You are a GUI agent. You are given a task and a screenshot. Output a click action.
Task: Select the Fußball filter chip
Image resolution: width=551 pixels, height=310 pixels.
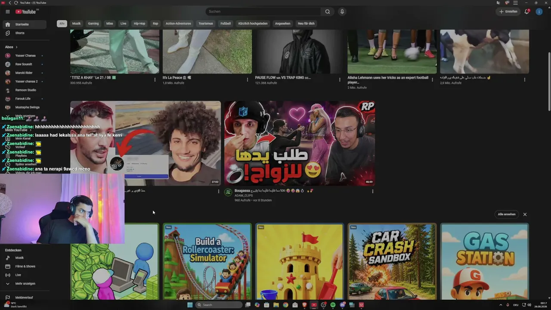[x=226, y=24]
